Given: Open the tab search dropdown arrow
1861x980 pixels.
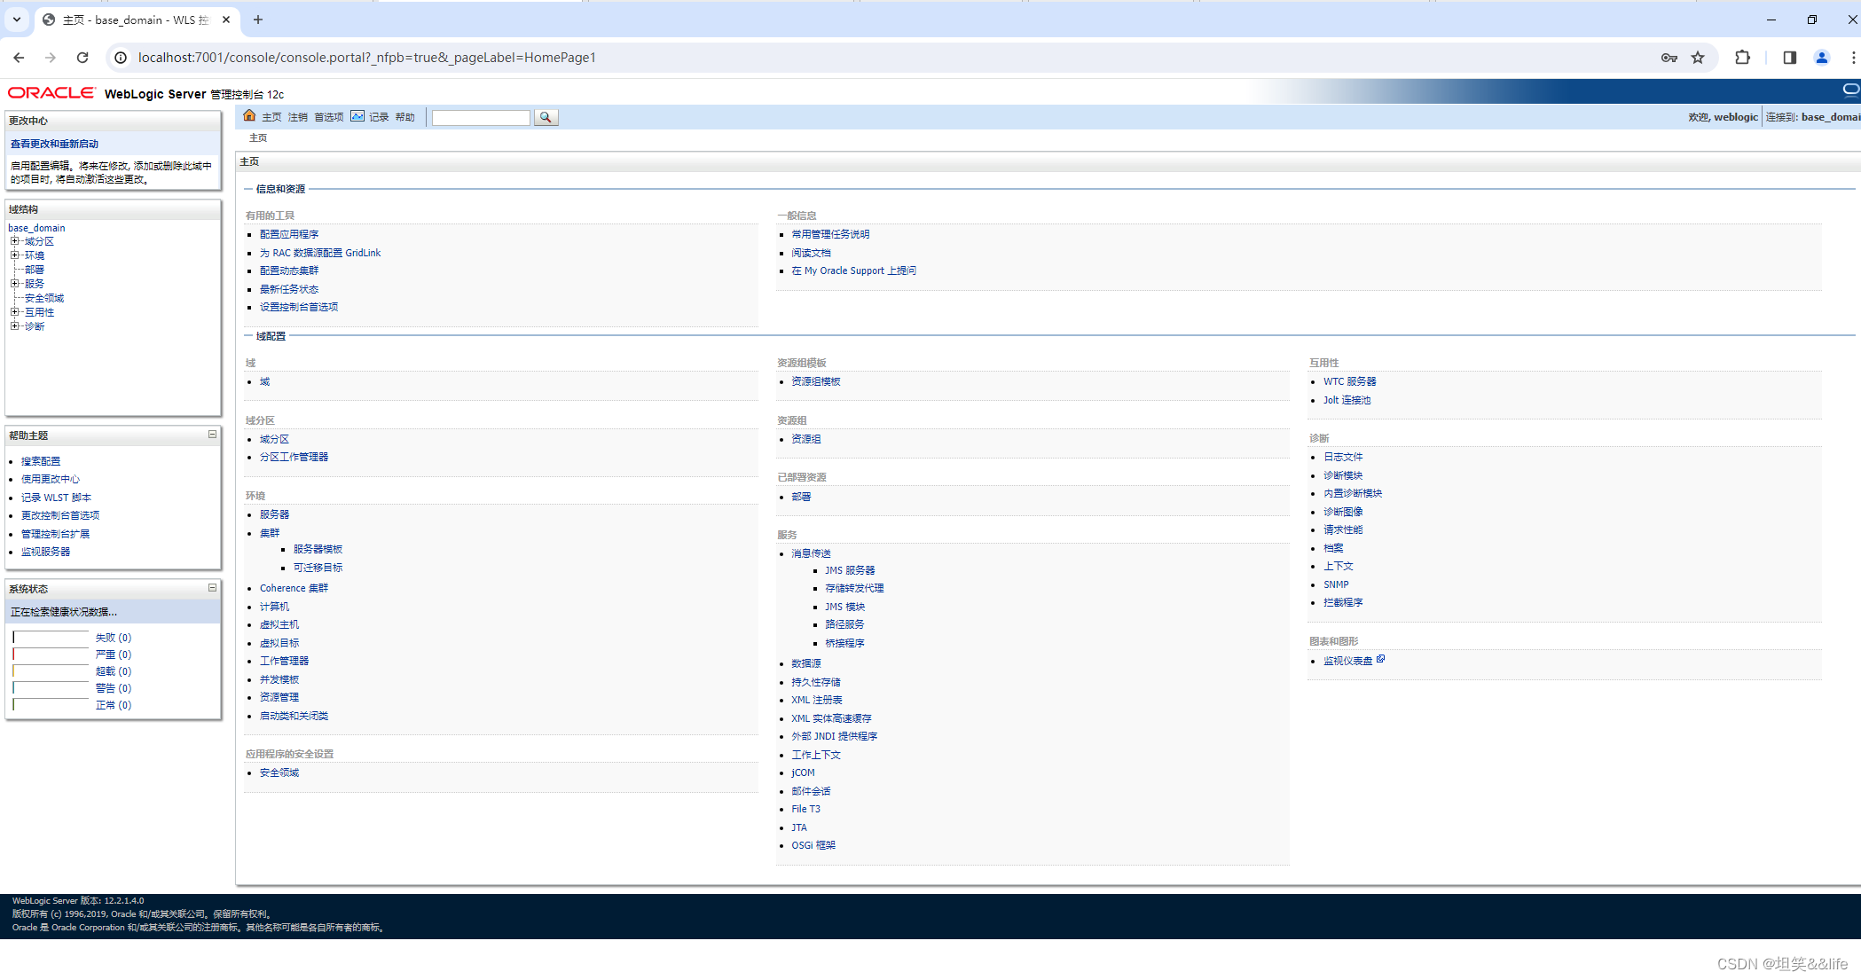Looking at the screenshot, I should click(x=16, y=20).
